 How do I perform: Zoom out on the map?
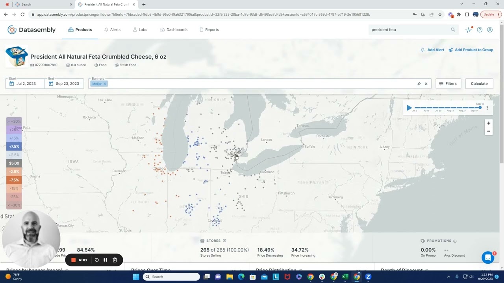[489, 131]
